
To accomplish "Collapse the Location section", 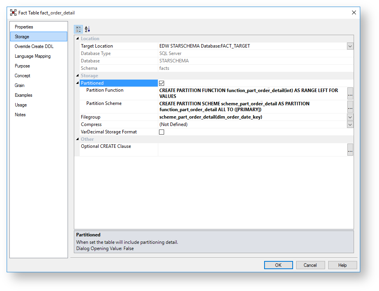I will pyautogui.click(x=77, y=38).
